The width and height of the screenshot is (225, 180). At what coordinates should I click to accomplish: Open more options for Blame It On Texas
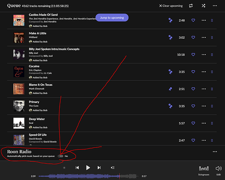pos(204,89)
